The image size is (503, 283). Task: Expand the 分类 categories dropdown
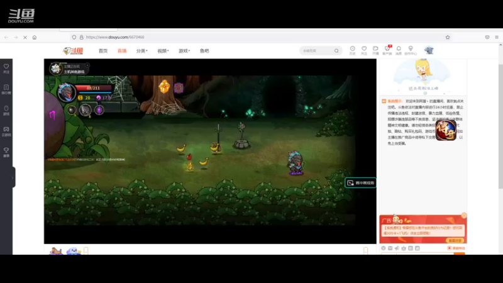[142, 51]
